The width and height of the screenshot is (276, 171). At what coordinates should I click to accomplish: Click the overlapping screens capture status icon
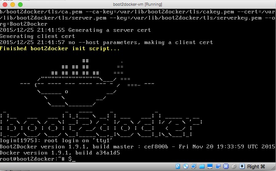click(x=218, y=166)
